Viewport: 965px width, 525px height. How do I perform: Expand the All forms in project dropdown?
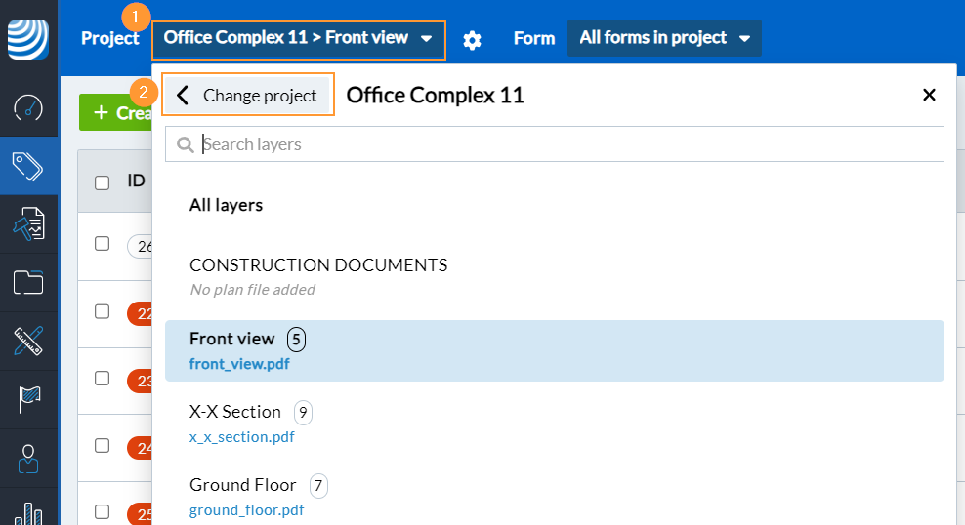[x=664, y=38]
